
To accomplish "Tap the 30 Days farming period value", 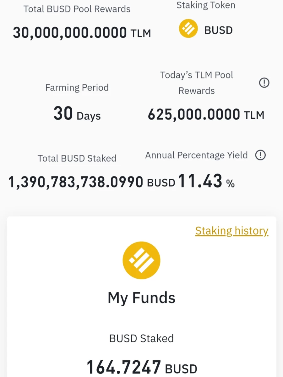I will 77,114.
